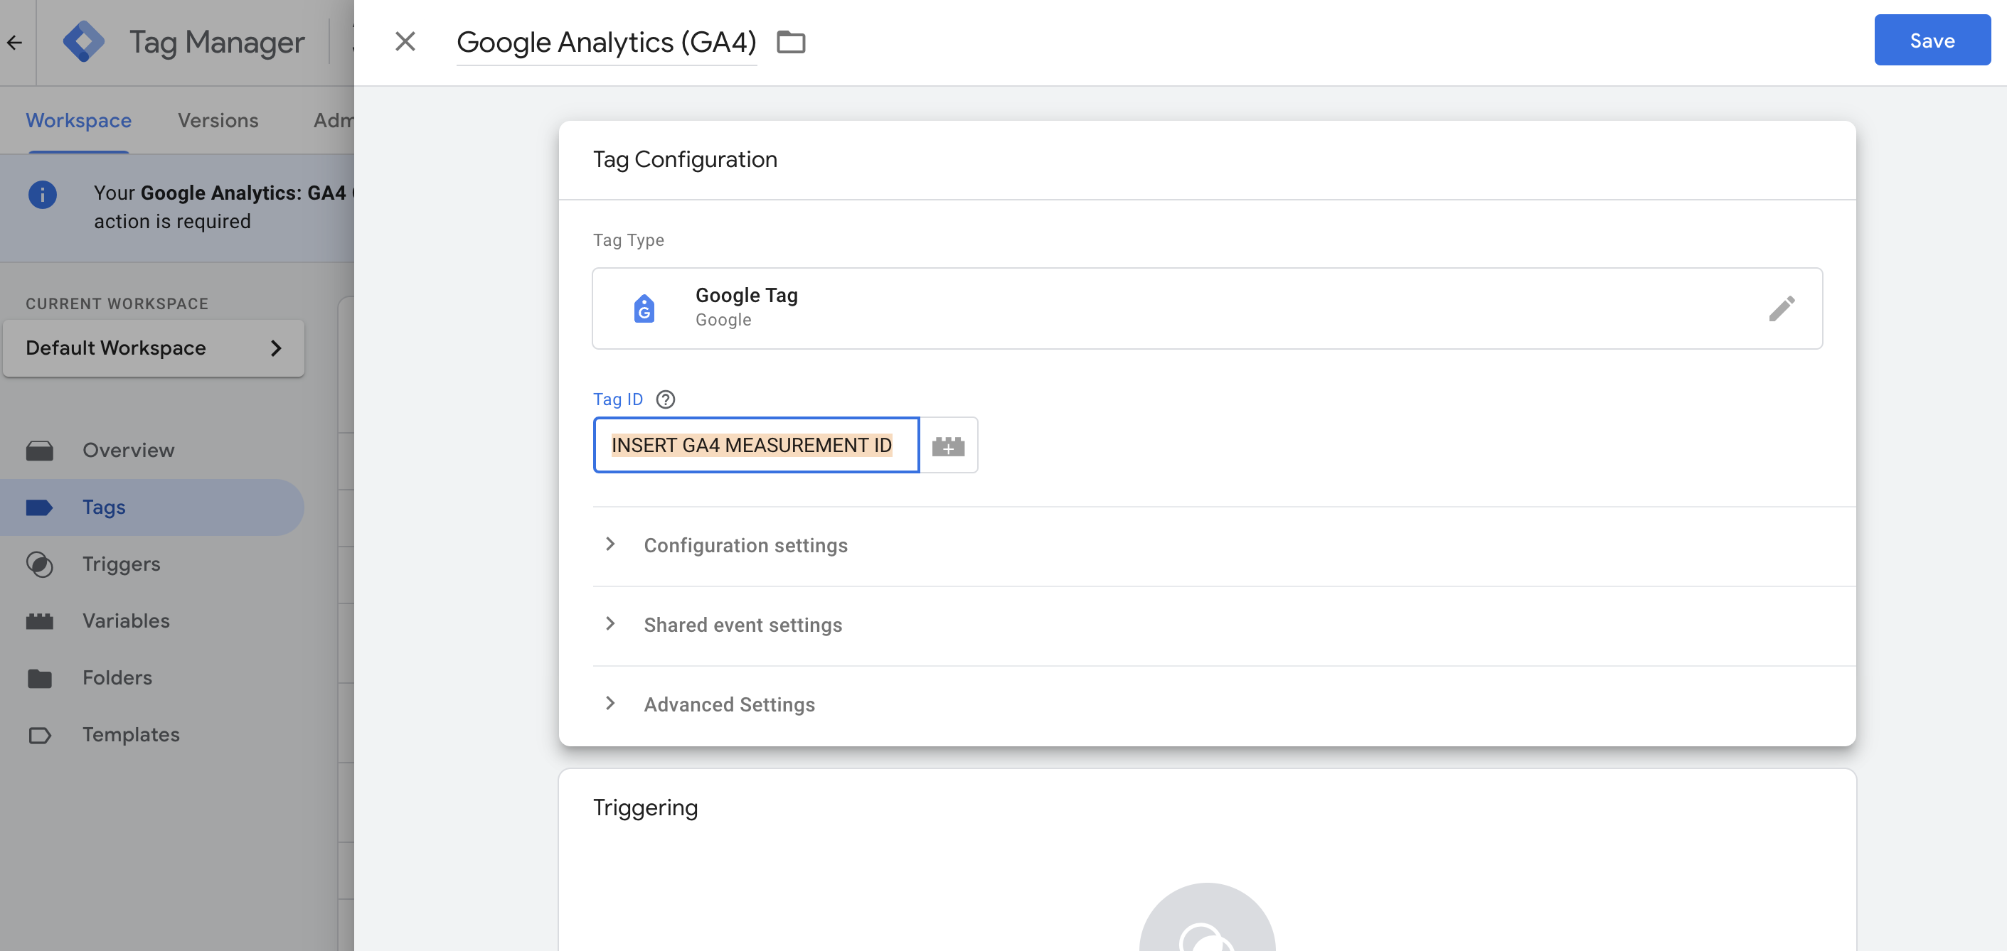Click the Google Tag icon
The width and height of the screenshot is (2007, 951).
pyautogui.click(x=644, y=308)
